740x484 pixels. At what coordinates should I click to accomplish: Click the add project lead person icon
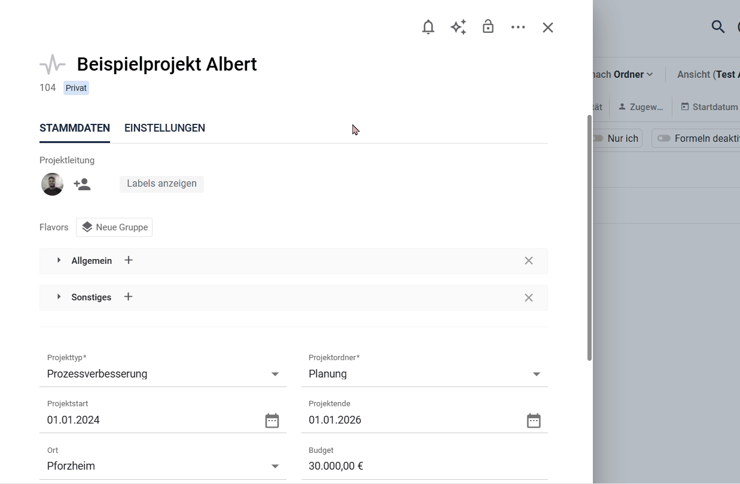[x=82, y=184]
